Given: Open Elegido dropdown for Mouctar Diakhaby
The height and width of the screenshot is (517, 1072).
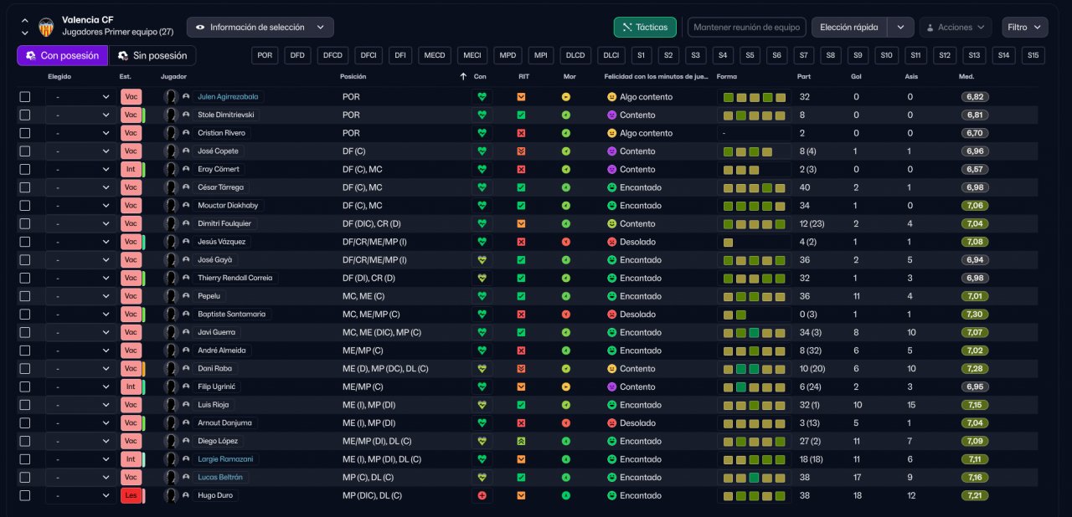Looking at the screenshot, I should pos(81,206).
